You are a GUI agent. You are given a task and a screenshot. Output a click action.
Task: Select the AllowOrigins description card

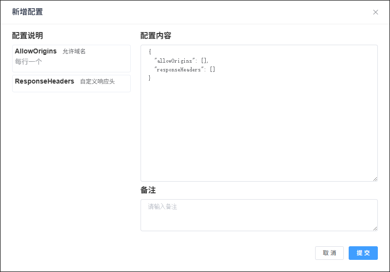pos(71,58)
